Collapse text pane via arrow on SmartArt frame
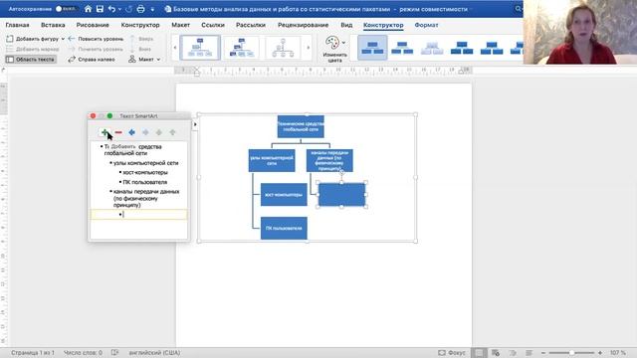Screen dimensions: 637x358 point(195,124)
